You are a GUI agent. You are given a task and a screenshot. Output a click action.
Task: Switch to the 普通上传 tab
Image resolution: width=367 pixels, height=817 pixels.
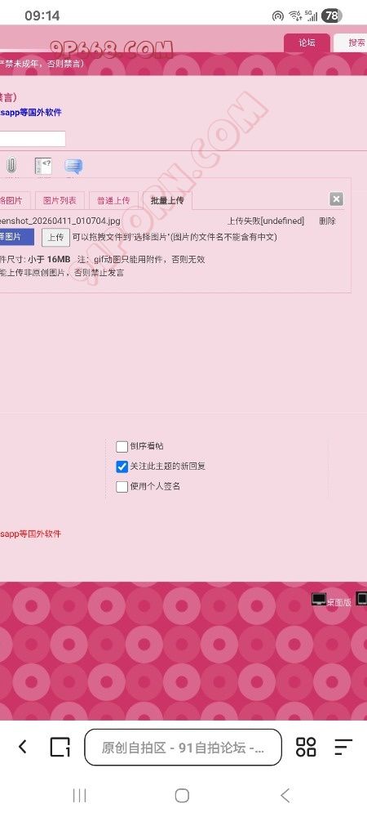pyautogui.click(x=113, y=201)
